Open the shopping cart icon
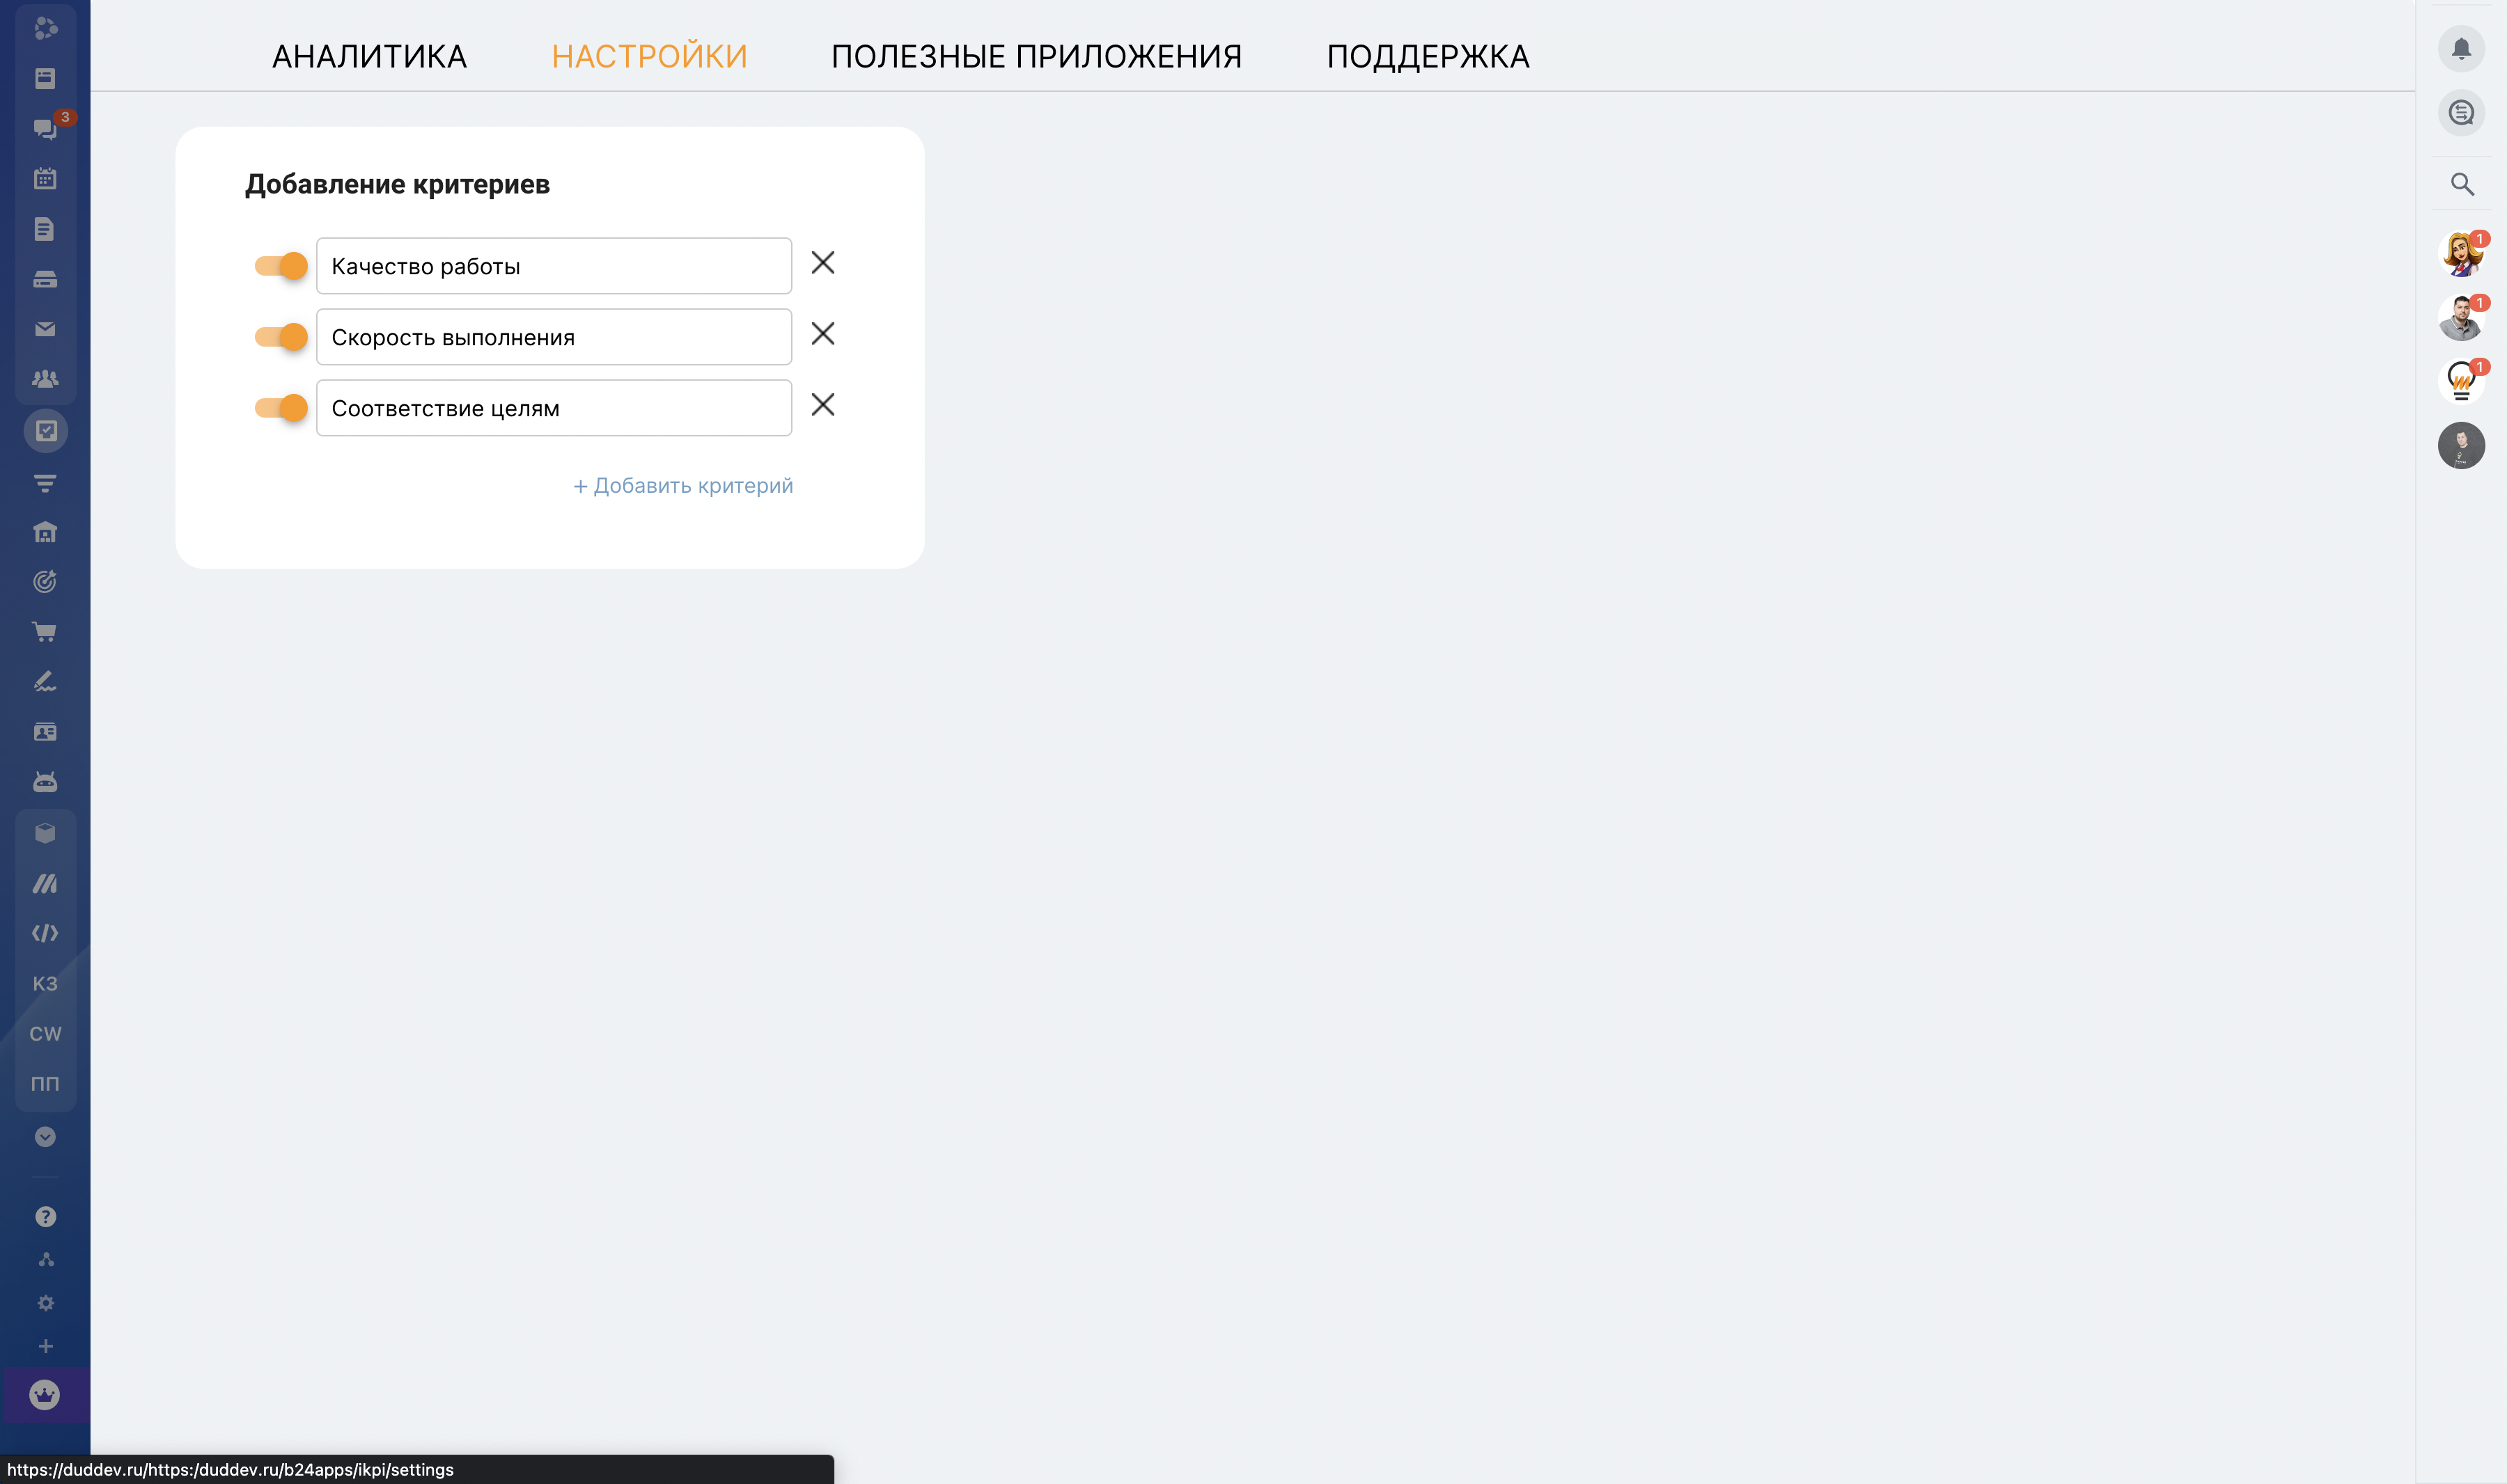The height and width of the screenshot is (1484, 2507). (x=45, y=632)
